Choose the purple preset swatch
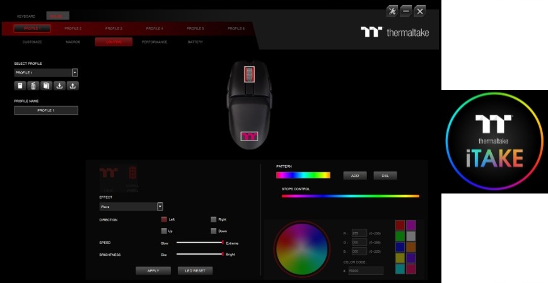The width and height of the screenshot is (548, 283). pyautogui.click(x=411, y=258)
